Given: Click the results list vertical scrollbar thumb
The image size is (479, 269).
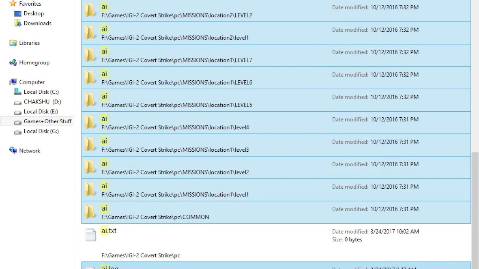Looking at the screenshot, I should coord(475,210).
